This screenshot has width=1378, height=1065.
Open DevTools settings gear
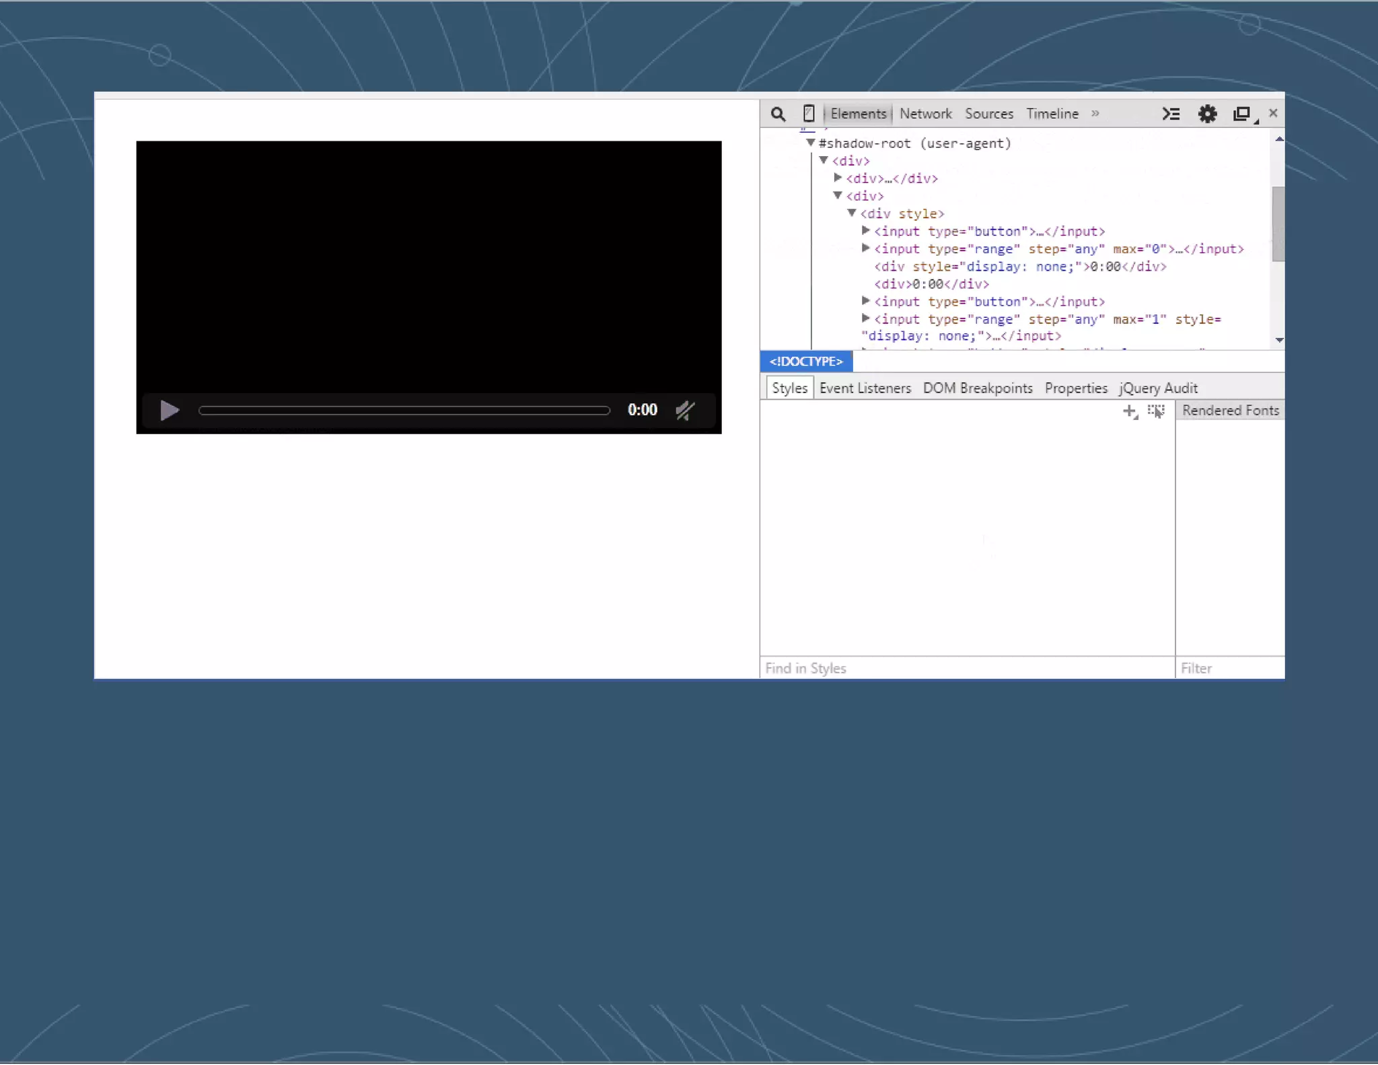tap(1207, 114)
